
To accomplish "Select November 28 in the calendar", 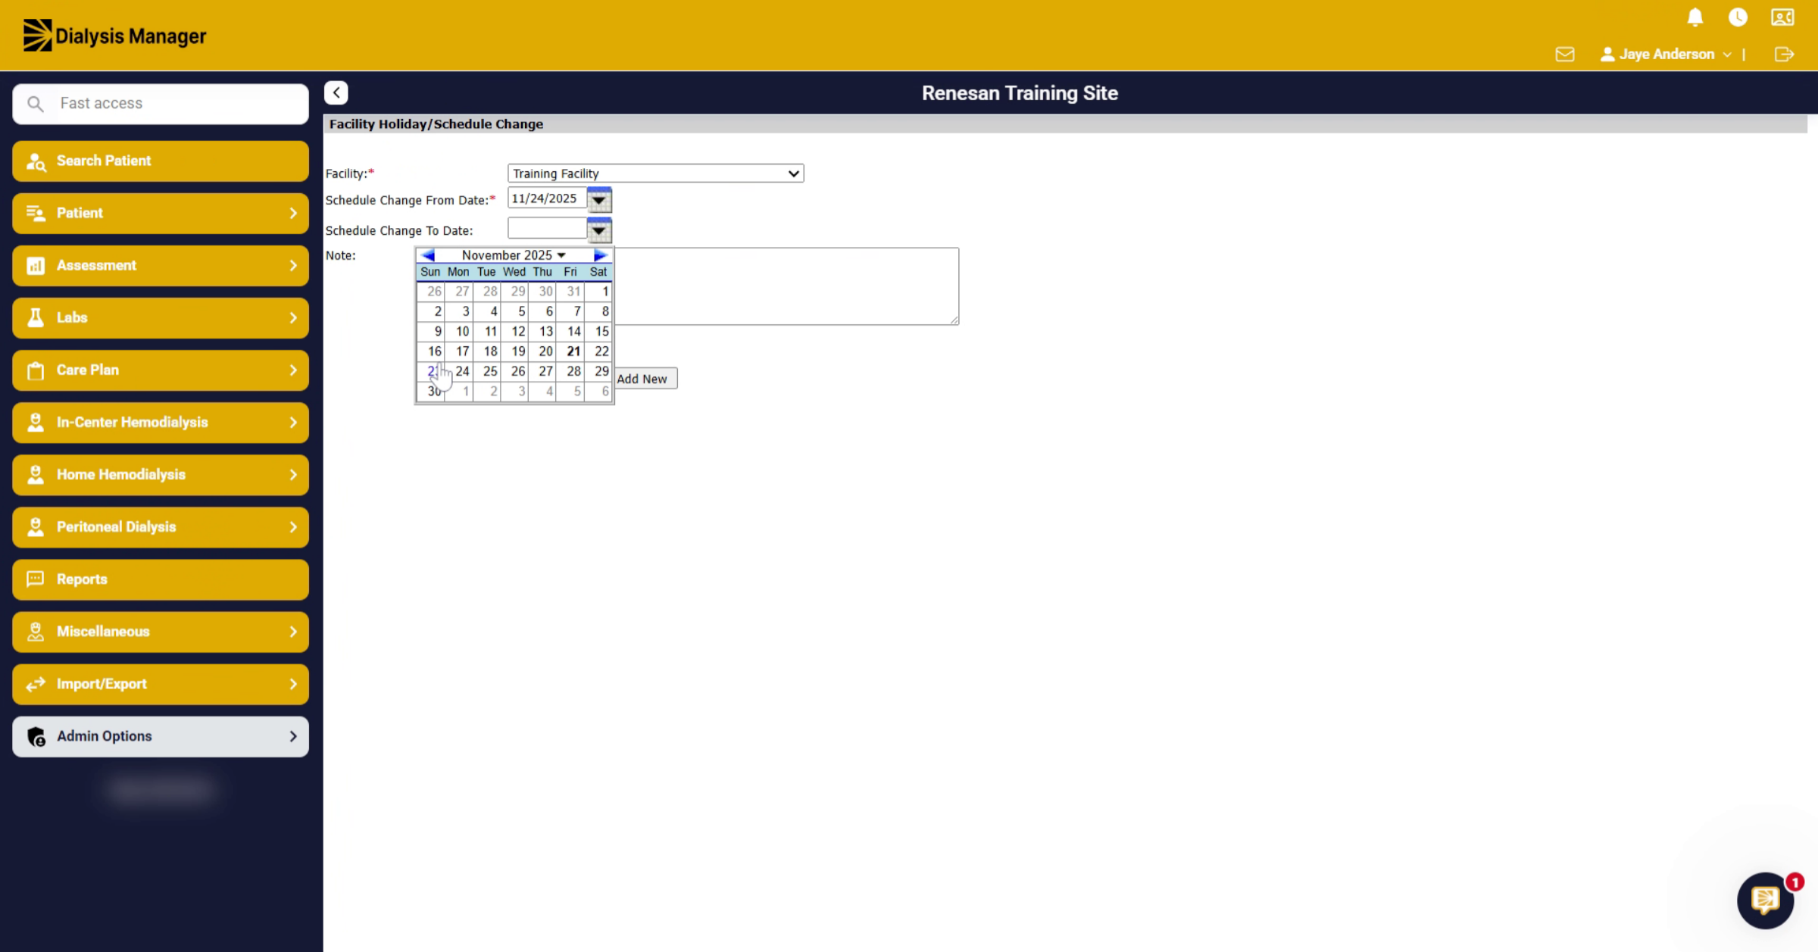I will [573, 371].
